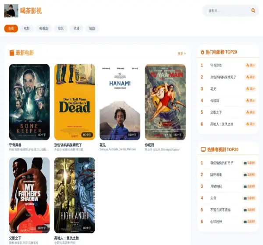
Task: Click 高分 flame badge for 花见
Action: pos(250,89)
